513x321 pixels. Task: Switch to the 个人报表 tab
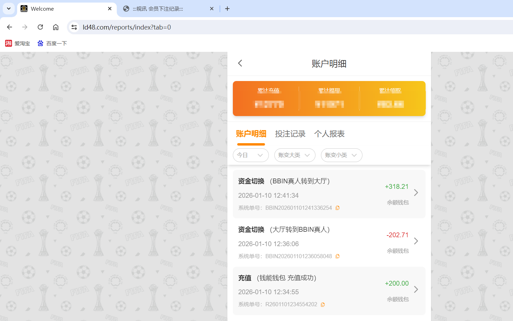(x=329, y=134)
